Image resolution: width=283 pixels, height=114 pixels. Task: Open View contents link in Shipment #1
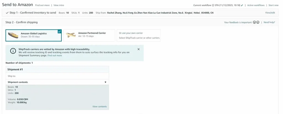[99, 107]
